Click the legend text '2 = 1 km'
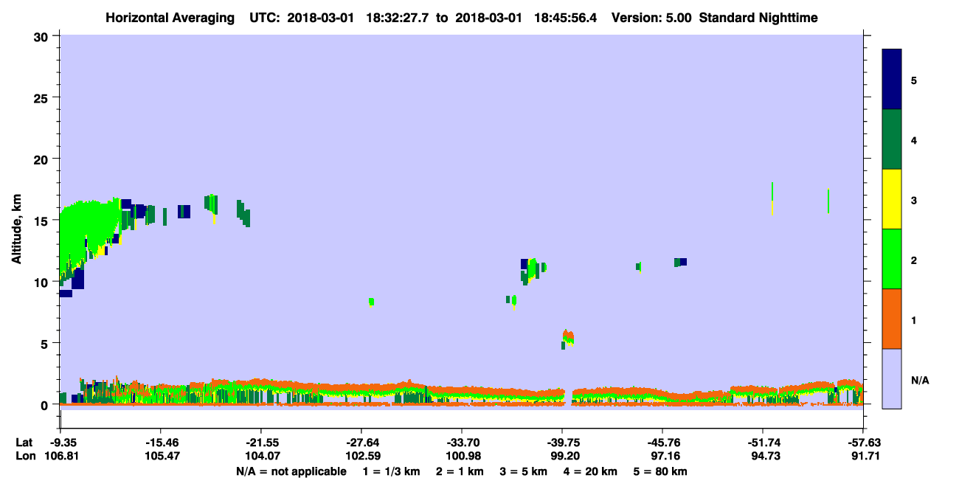 pyautogui.click(x=460, y=471)
